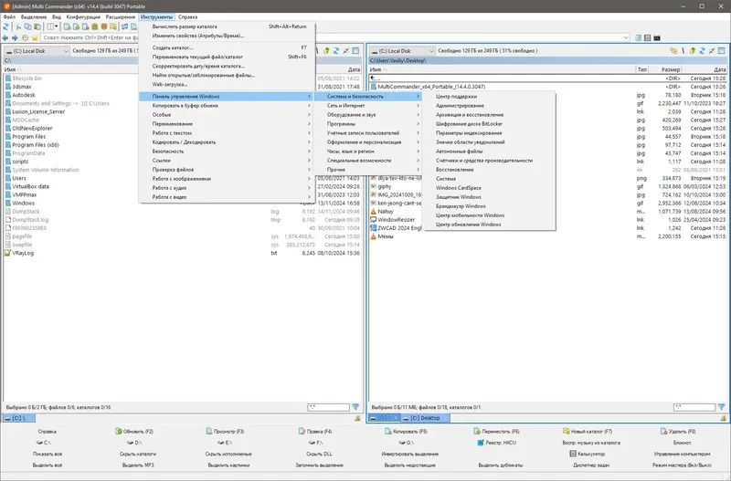Click the copy icon in the main toolbar

click(28, 26)
